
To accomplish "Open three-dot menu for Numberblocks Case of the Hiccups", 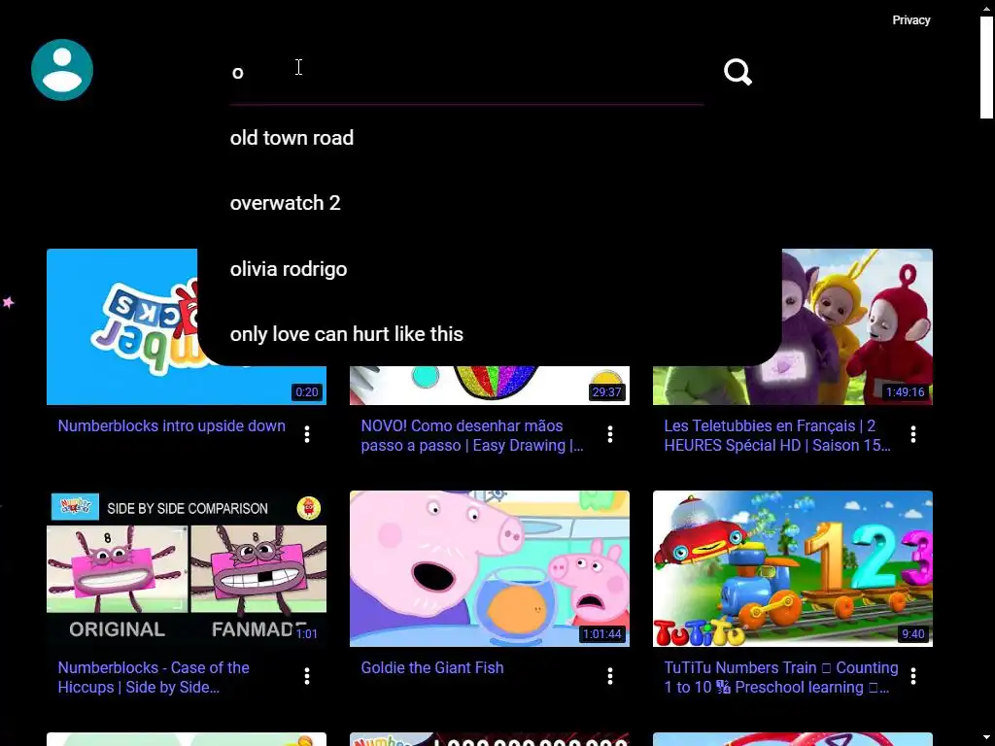I will point(307,676).
